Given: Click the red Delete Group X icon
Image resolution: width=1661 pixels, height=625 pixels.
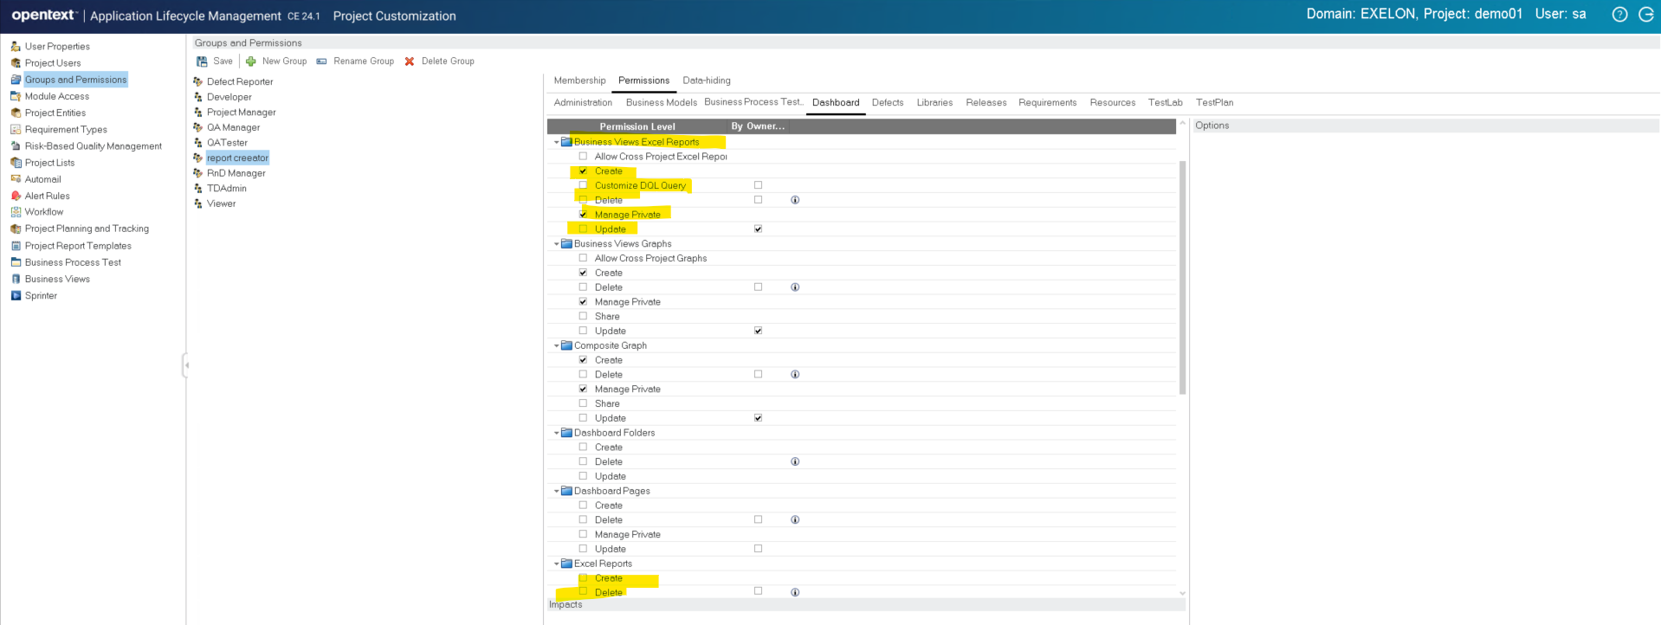Looking at the screenshot, I should coord(410,61).
